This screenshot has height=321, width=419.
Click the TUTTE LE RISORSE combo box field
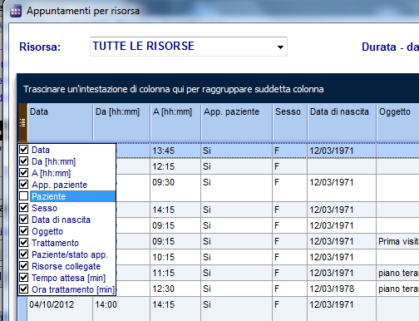click(189, 47)
